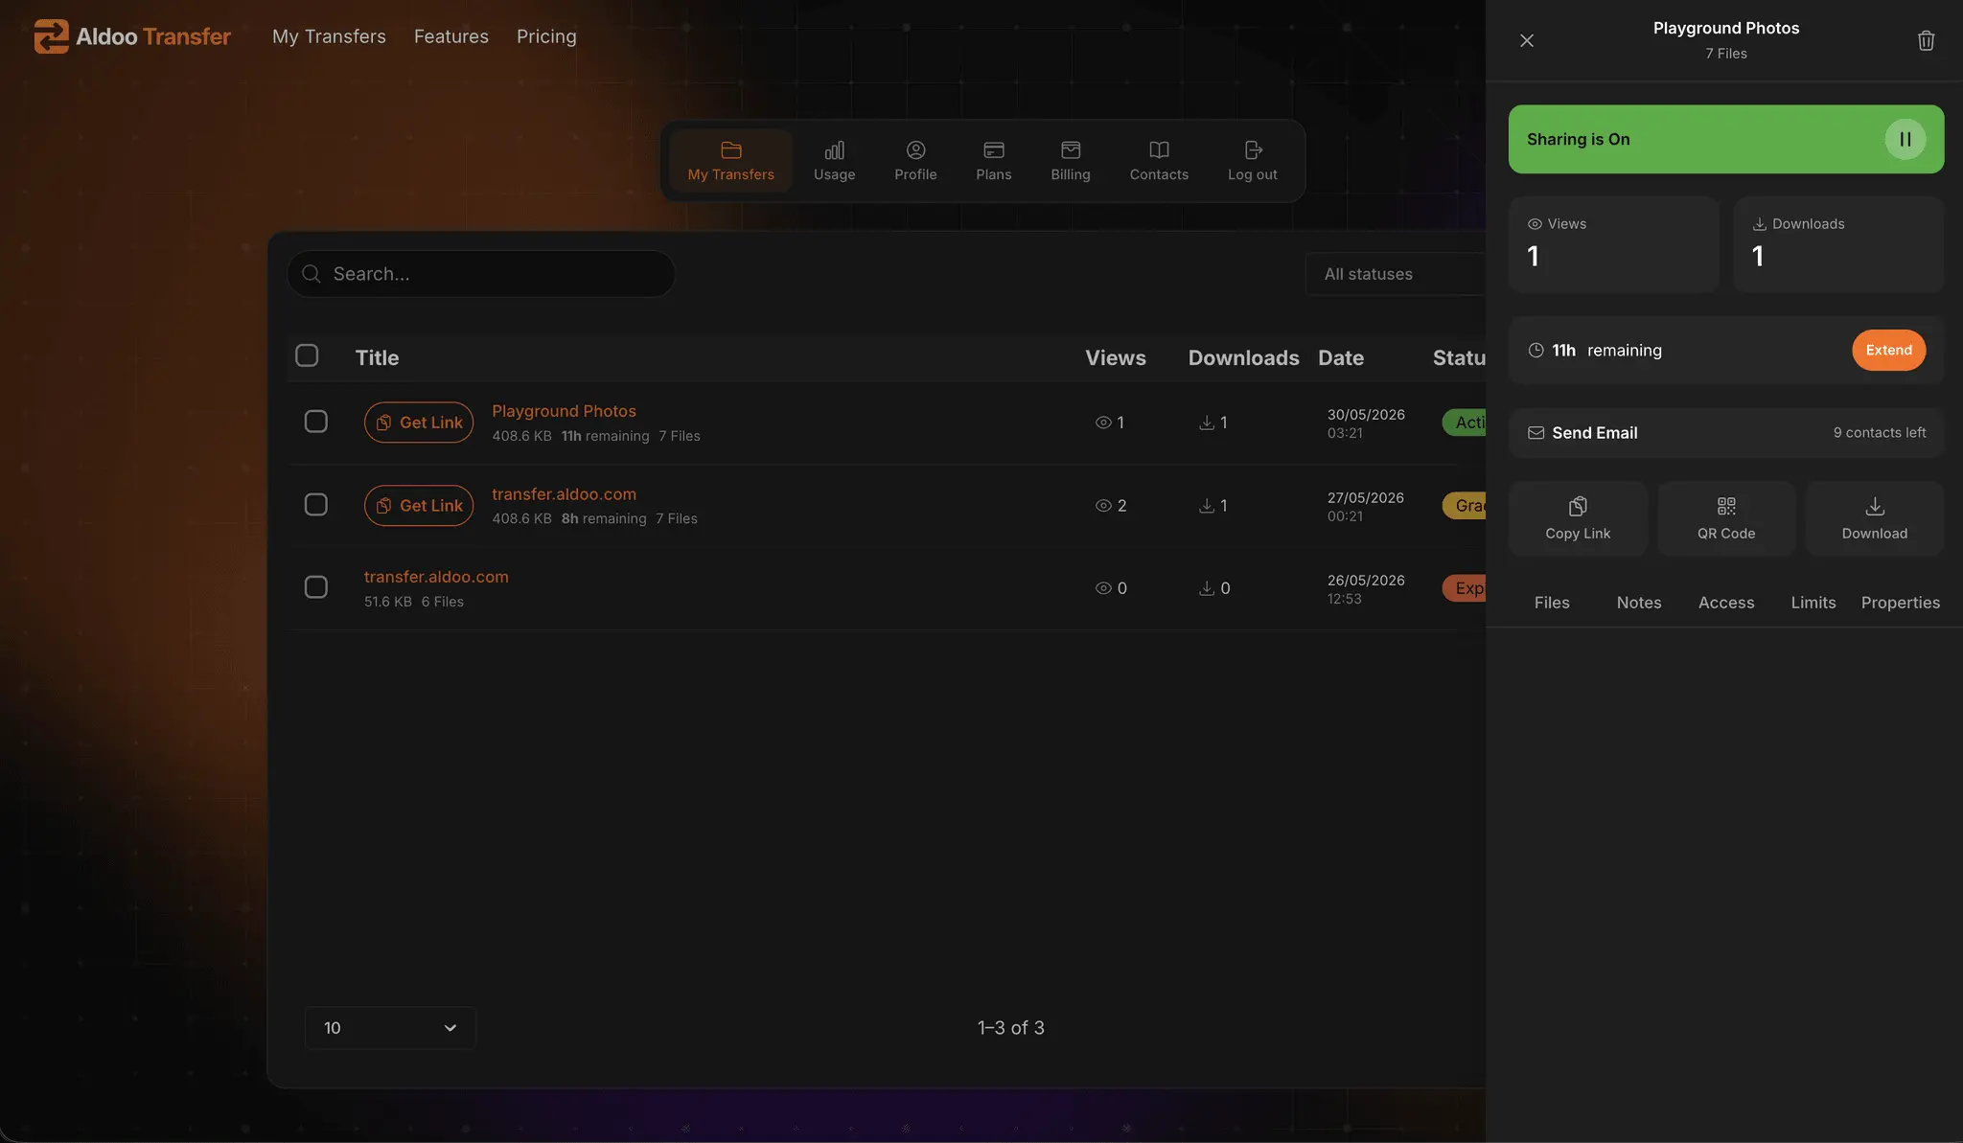Click the 26/05/2026 date cell
The image size is (1963, 1143).
pos(1365,589)
